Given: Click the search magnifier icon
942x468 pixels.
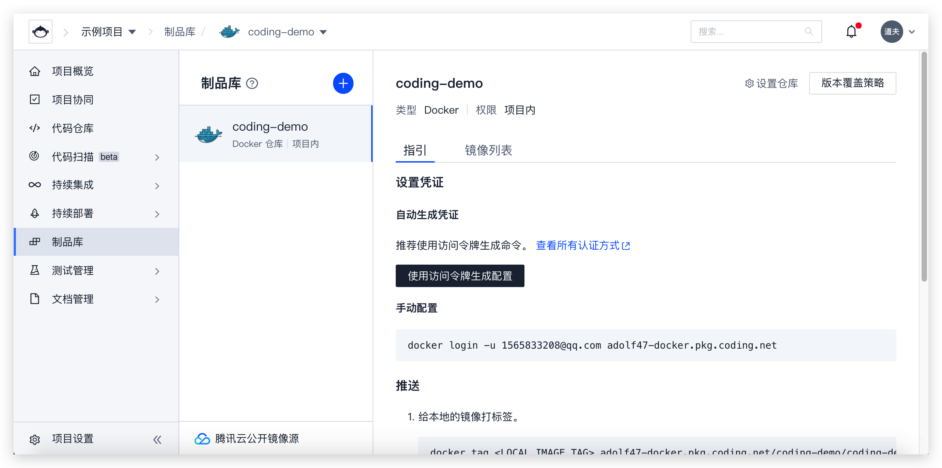Looking at the screenshot, I should (x=808, y=32).
